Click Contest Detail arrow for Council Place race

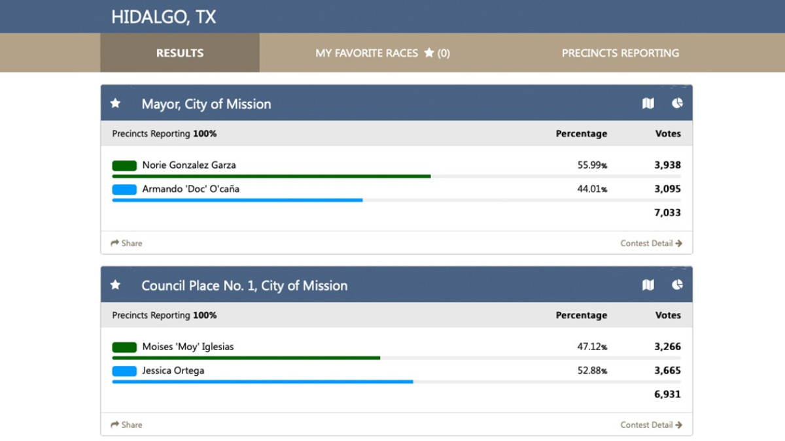click(x=678, y=425)
